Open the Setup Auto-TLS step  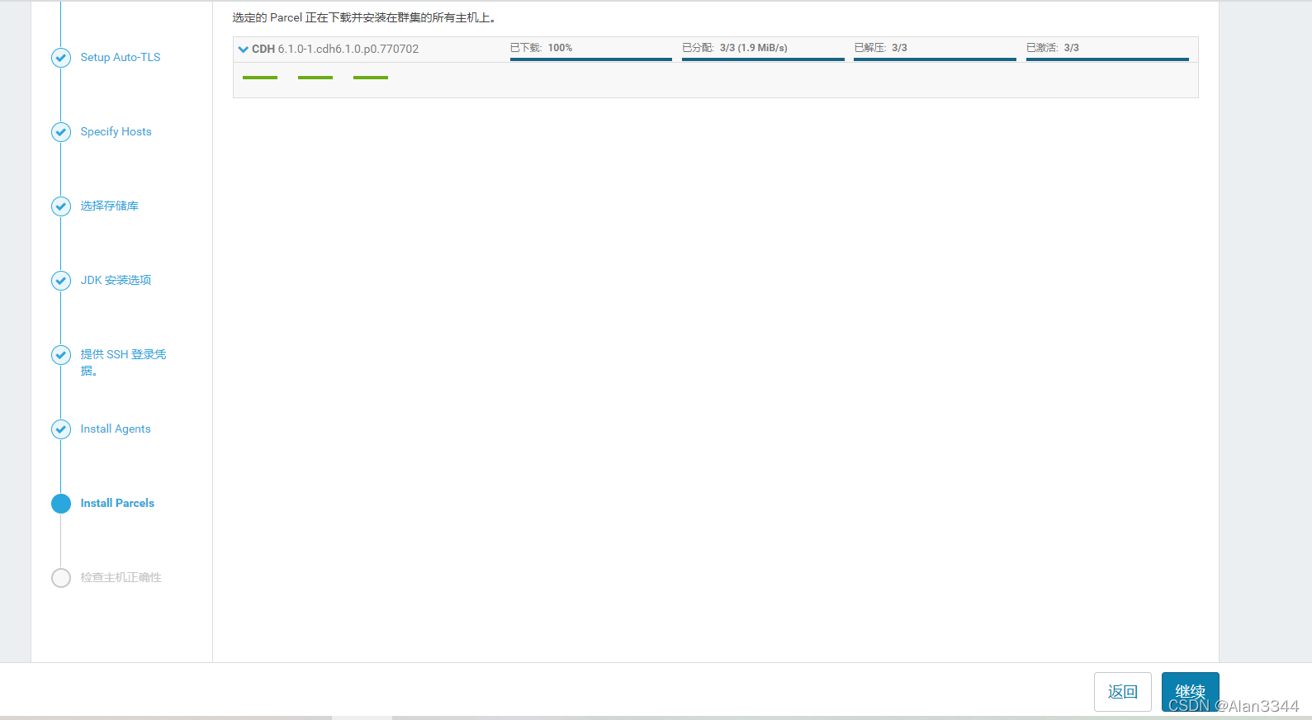121,57
